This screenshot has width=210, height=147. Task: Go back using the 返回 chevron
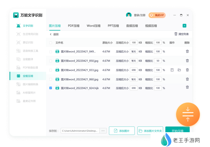[x=51, y=34]
